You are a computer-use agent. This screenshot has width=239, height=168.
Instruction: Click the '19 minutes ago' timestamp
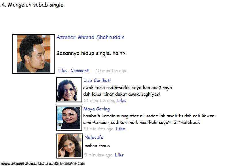(x=99, y=129)
